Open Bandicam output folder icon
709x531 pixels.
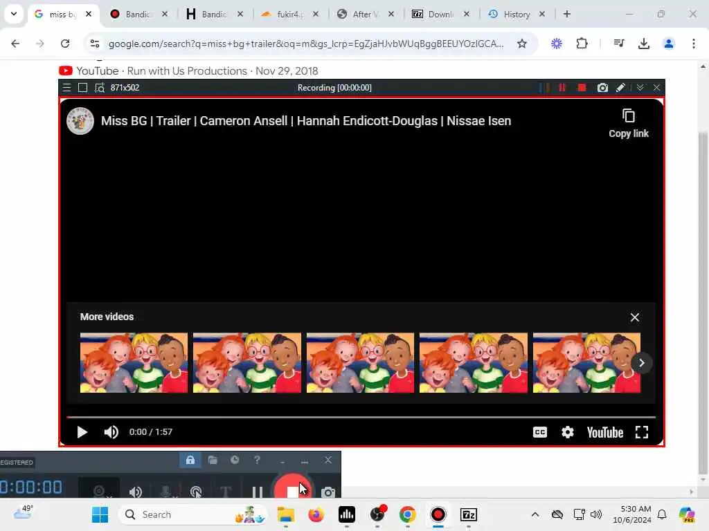[x=213, y=460]
